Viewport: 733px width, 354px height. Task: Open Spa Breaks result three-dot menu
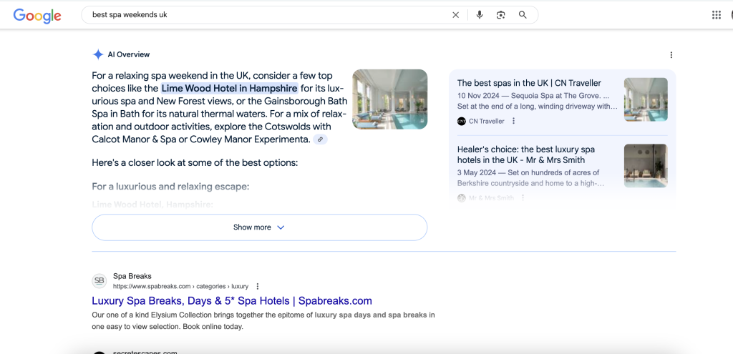pos(257,286)
